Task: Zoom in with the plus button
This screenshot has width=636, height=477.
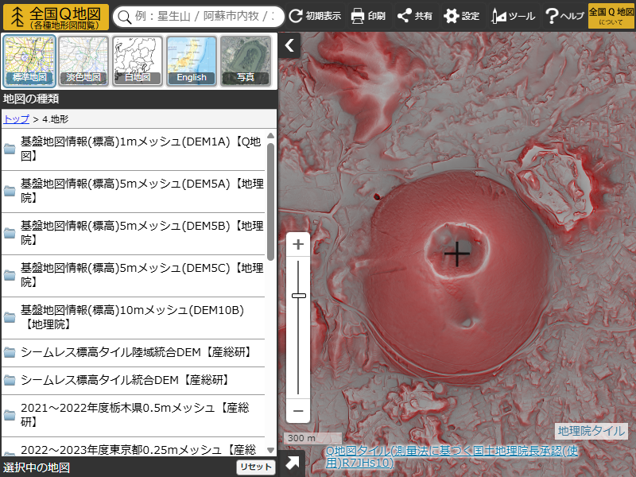Action: coord(298,245)
